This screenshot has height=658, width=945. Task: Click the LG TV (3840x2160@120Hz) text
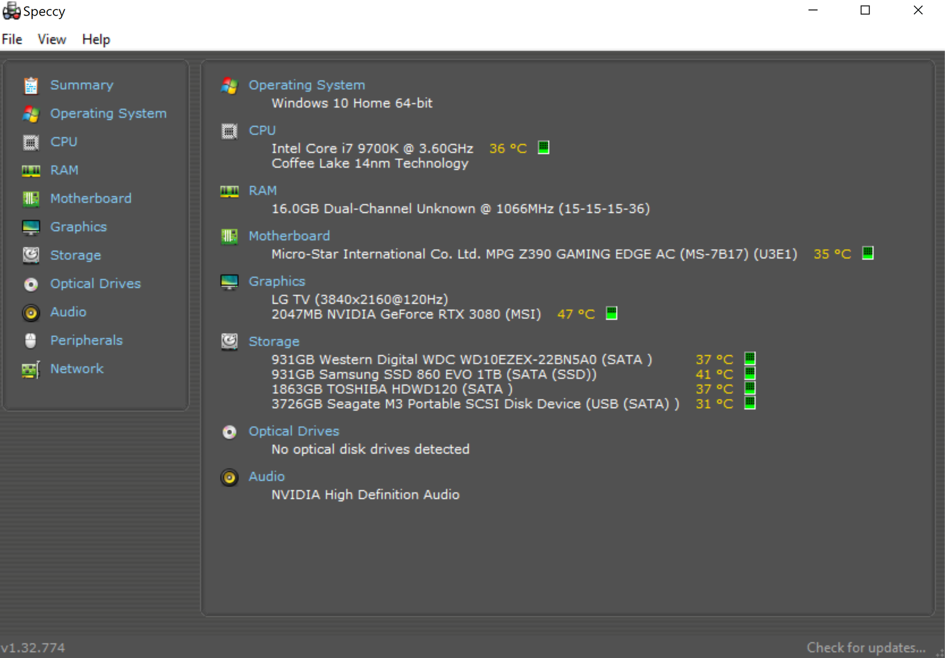[360, 299]
